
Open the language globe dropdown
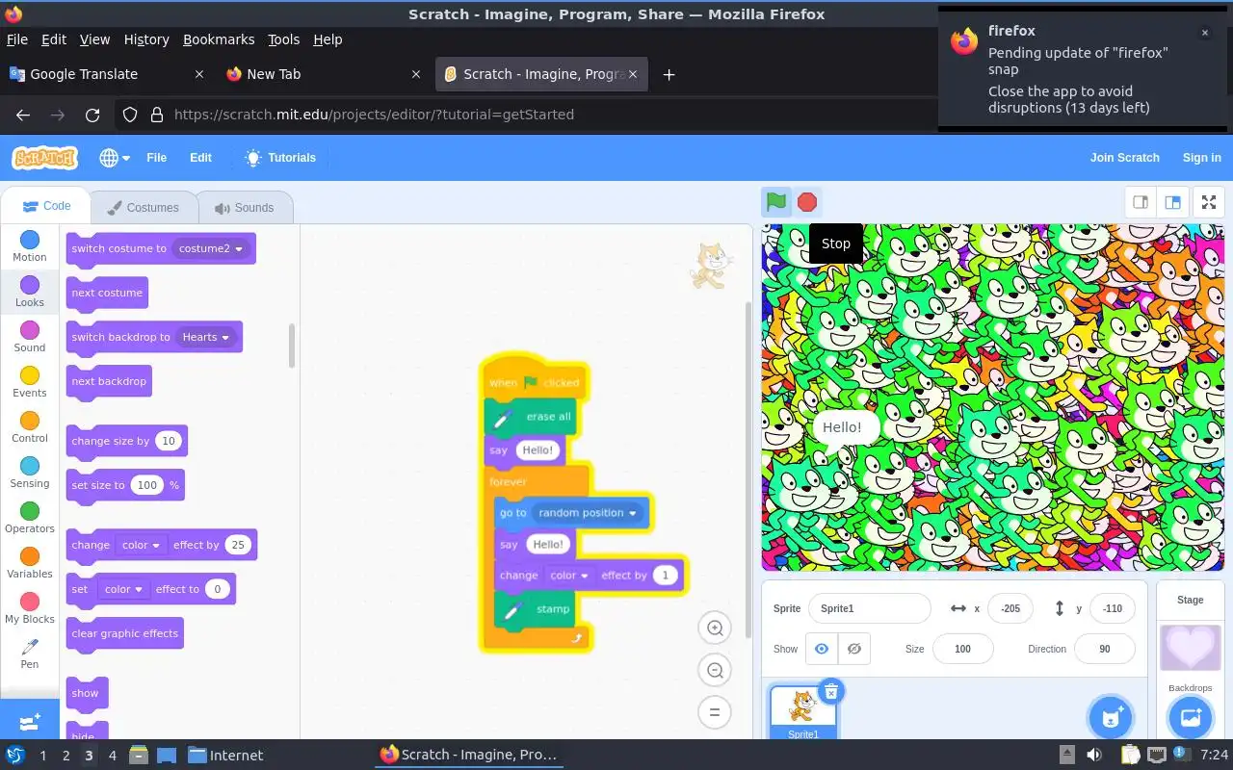pyautogui.click(x=115, y=158)
